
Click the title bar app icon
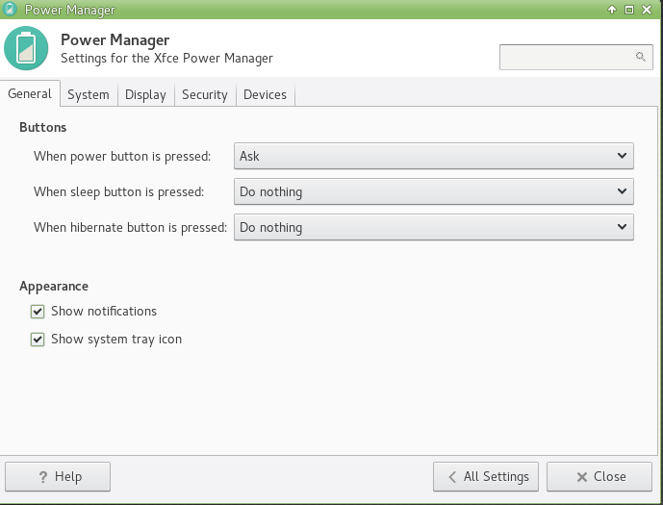pos(10,11)
